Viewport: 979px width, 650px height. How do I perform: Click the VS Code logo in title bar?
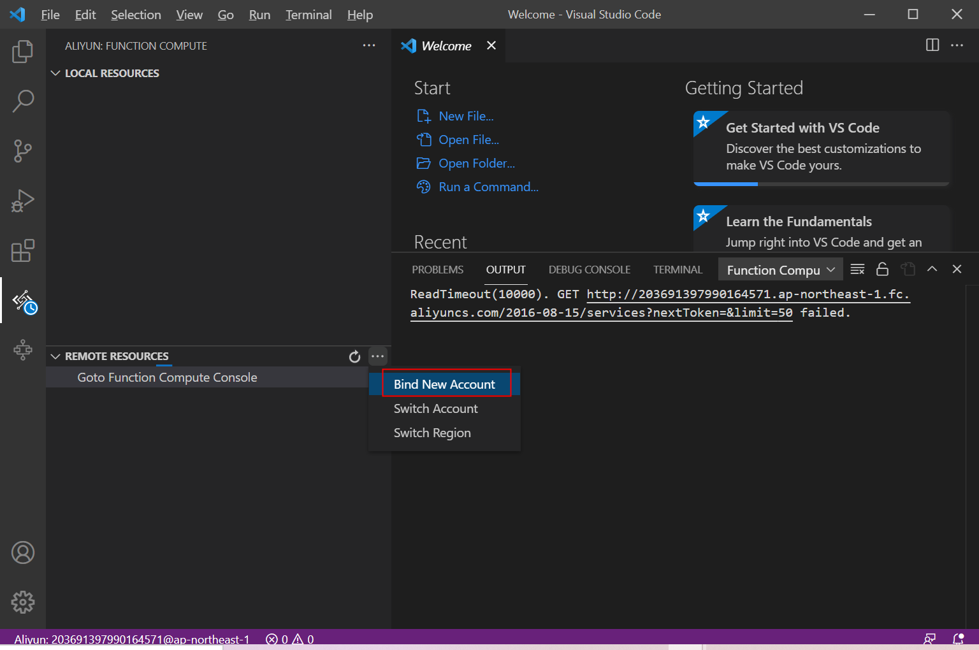[17, 14]
